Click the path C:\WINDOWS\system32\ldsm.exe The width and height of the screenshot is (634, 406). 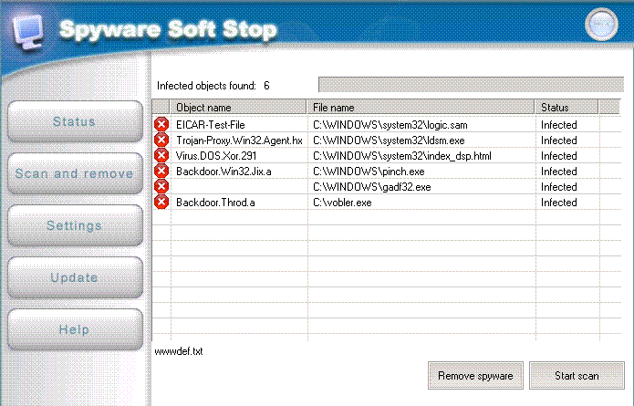[389, 141]
